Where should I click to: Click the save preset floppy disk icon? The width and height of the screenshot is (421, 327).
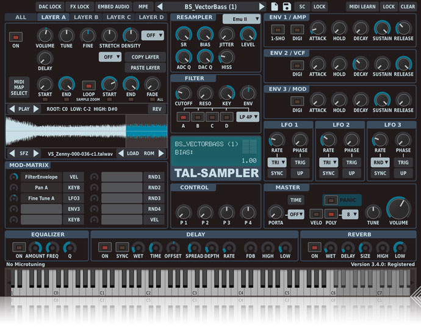[x=286, y=6]
